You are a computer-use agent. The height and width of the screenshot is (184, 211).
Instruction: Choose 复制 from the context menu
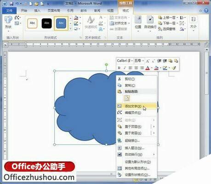pos(137,85)
